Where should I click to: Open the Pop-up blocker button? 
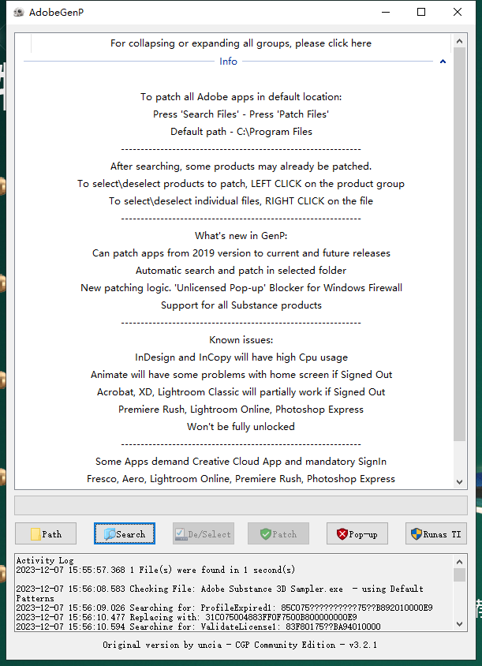tap(357, 533)
